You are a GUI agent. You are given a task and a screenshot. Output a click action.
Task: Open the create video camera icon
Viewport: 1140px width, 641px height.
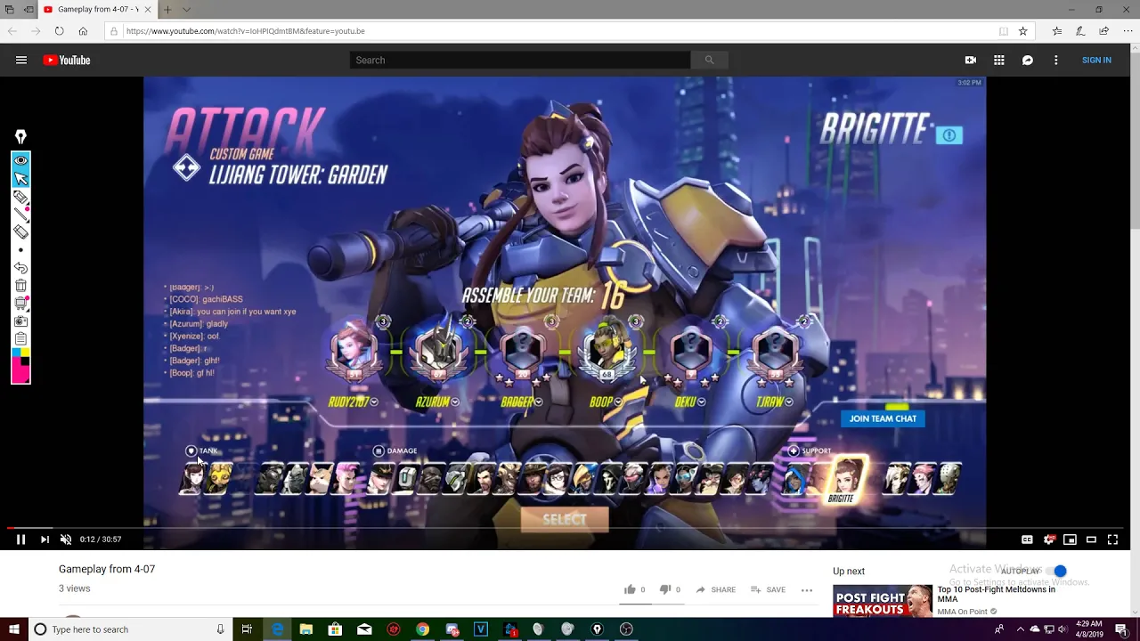point(971,61)
